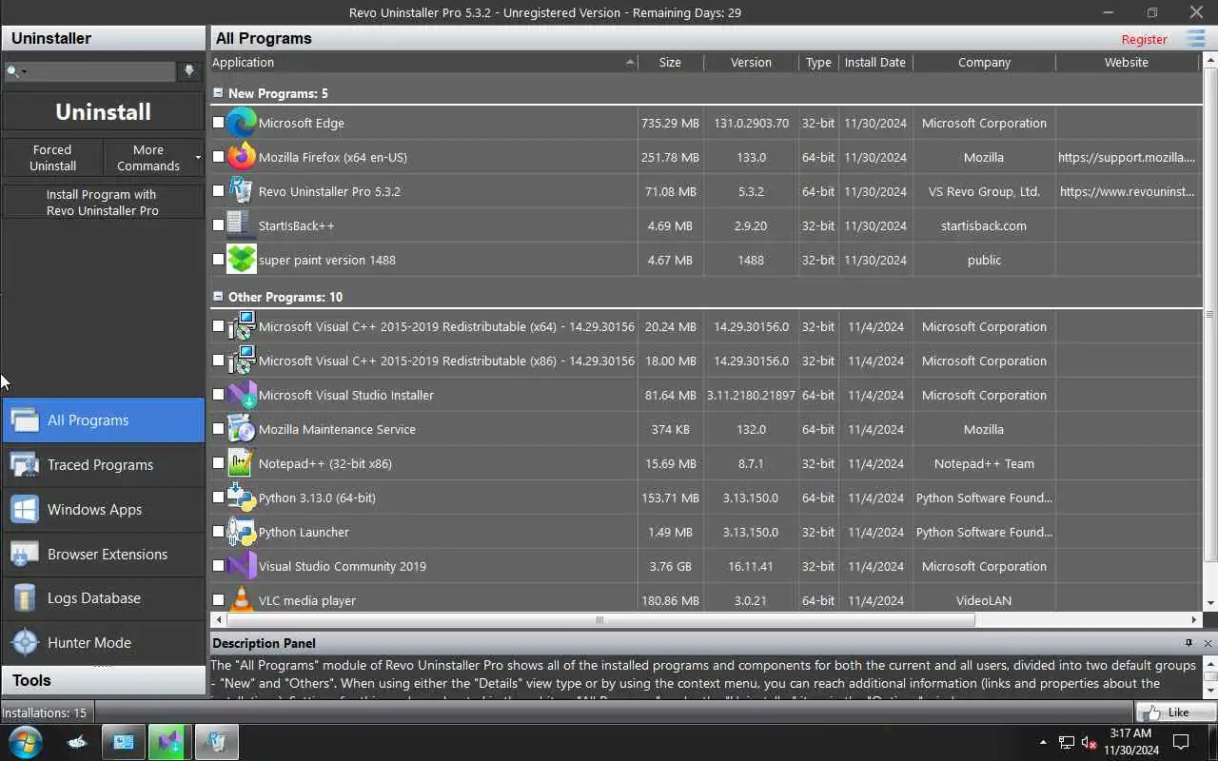Pin the Description Panel

coord(1189,643)
